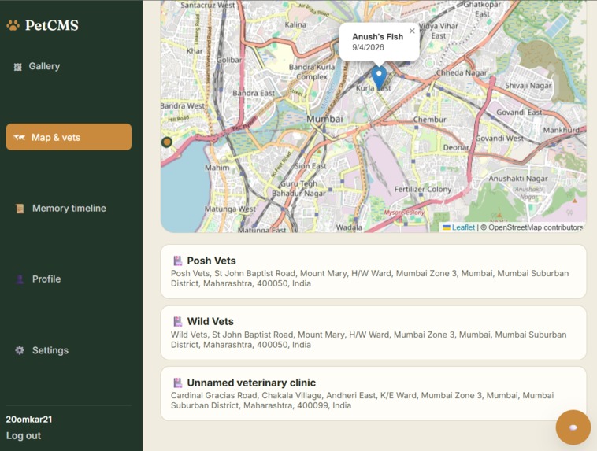Click the Matunga West map label
Screen dimensions: 597x451
pos(230,209)
